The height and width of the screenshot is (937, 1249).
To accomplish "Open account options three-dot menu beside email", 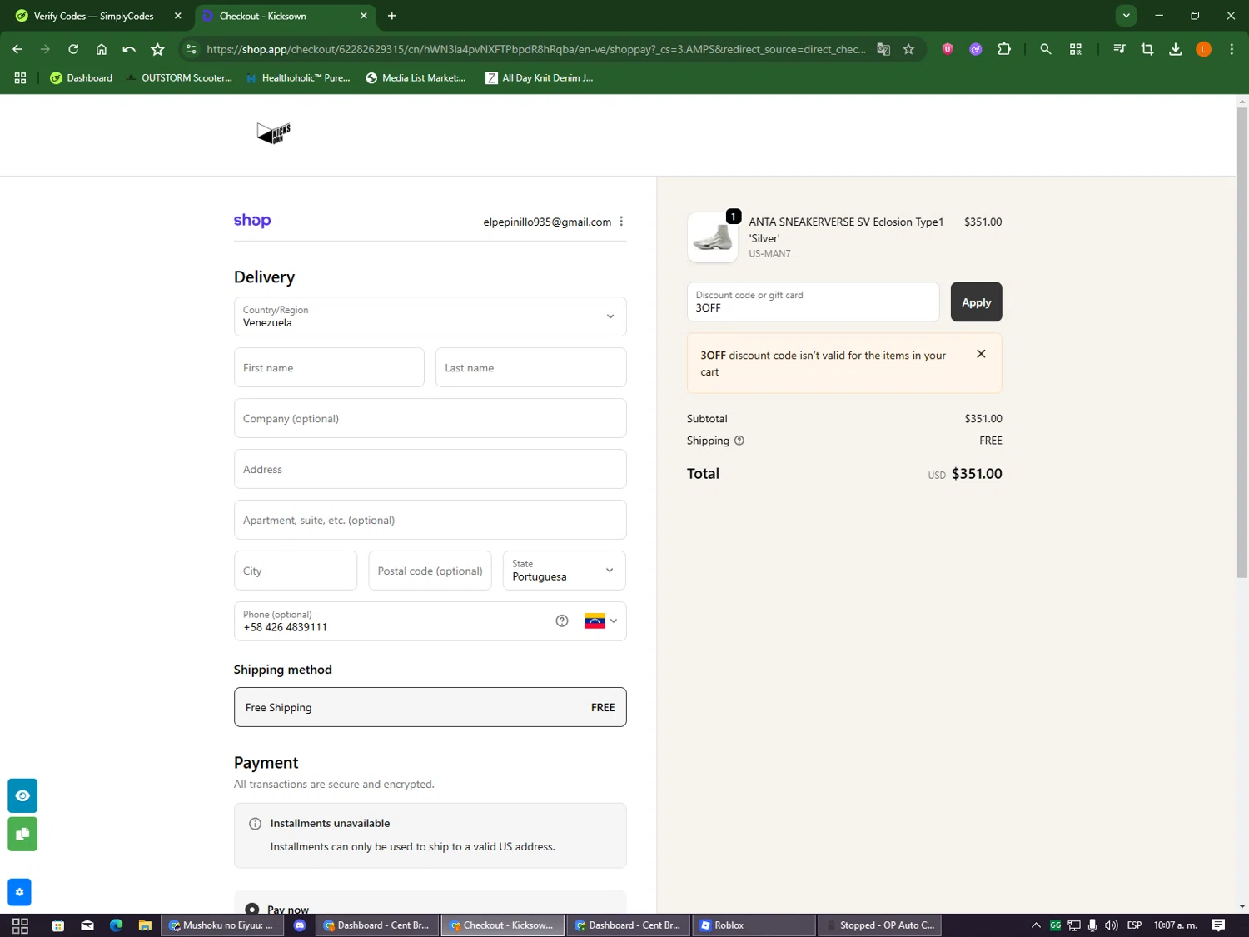I will [621, 222].
